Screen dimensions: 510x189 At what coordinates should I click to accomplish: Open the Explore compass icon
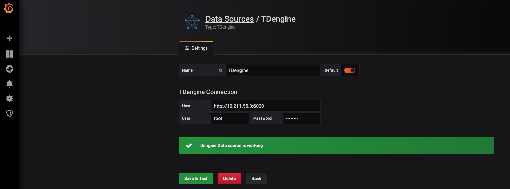pyautogui.click(x=10, y=69)
